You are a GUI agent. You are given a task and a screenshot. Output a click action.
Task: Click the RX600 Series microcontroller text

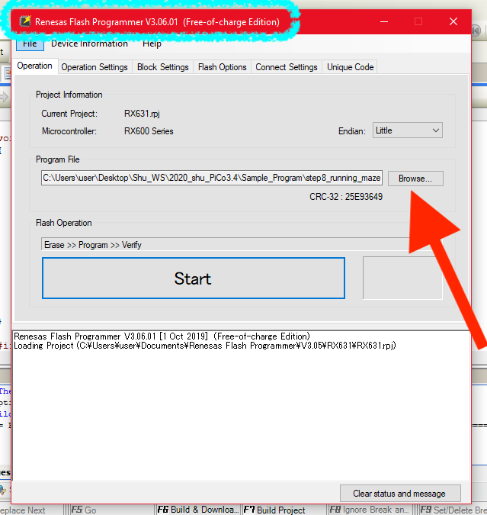click(x=149, y=131)
